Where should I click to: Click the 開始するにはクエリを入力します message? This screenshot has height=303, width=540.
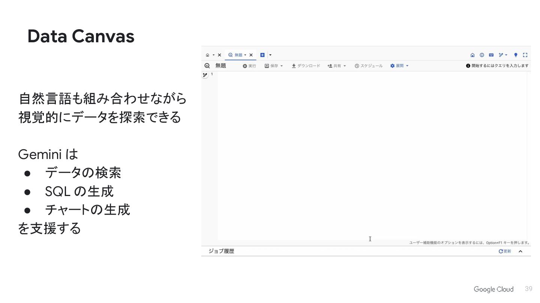tap(497, 66)
